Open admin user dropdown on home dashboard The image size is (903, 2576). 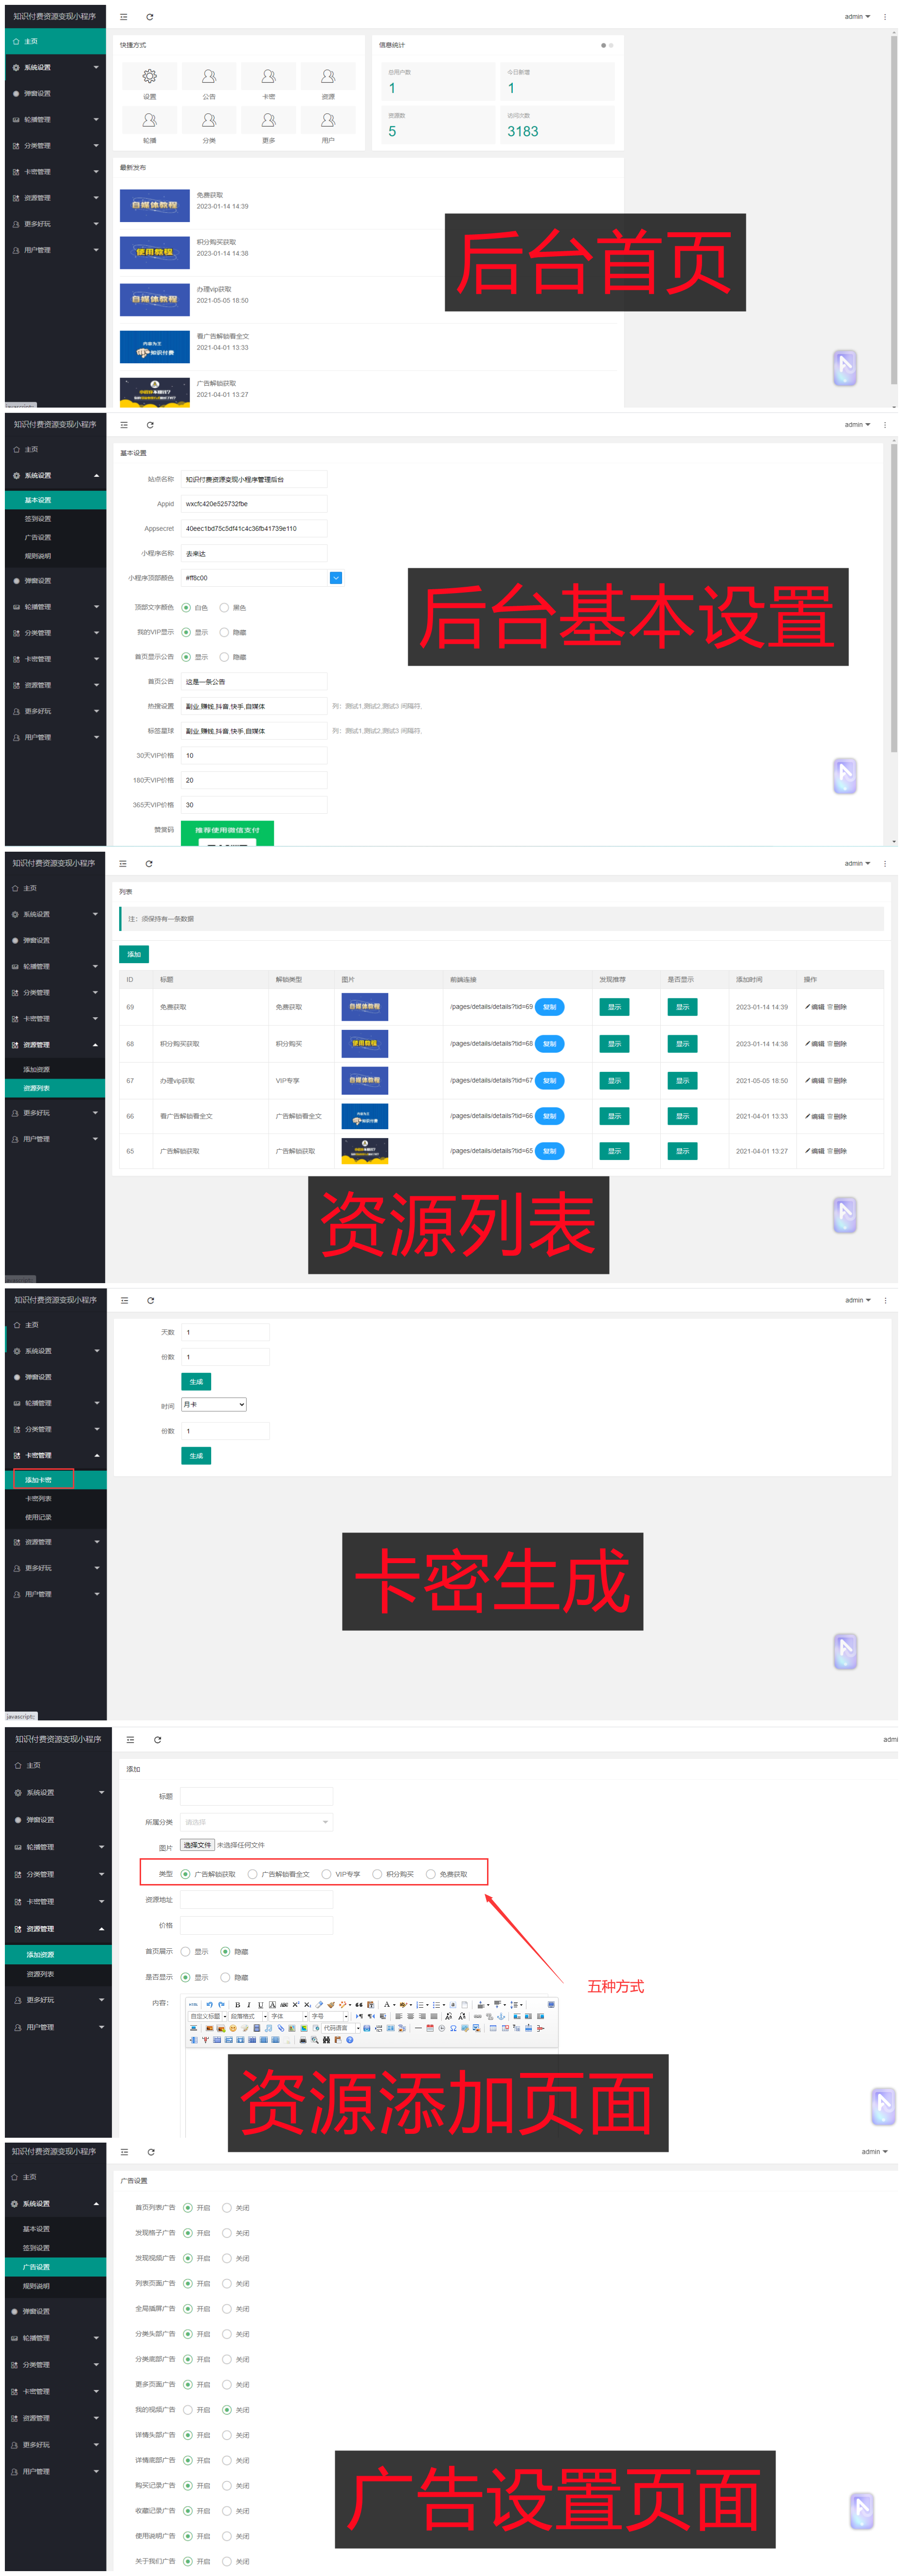(857, 17)
